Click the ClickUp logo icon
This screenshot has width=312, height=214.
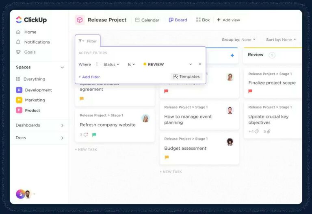pyautogui.click(x=19, y=20)
